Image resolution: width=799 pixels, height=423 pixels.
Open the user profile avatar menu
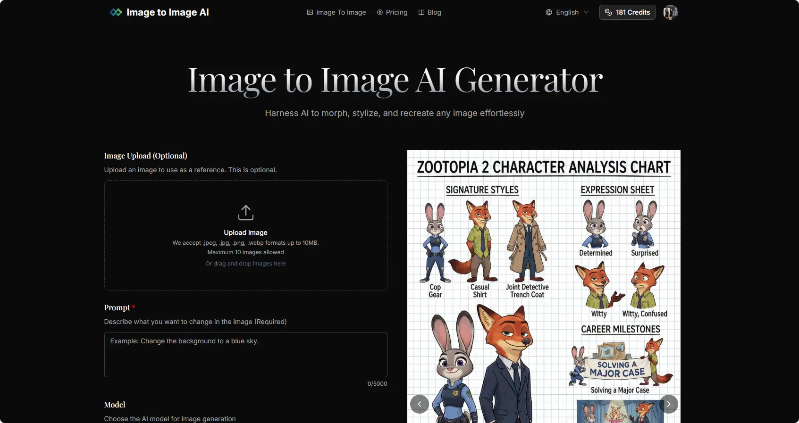[670, 12]
